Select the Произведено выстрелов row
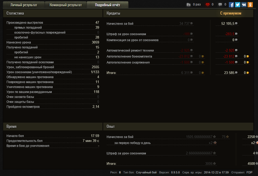Viewport: 258px width, 176px height. click(x=53, y=23)
